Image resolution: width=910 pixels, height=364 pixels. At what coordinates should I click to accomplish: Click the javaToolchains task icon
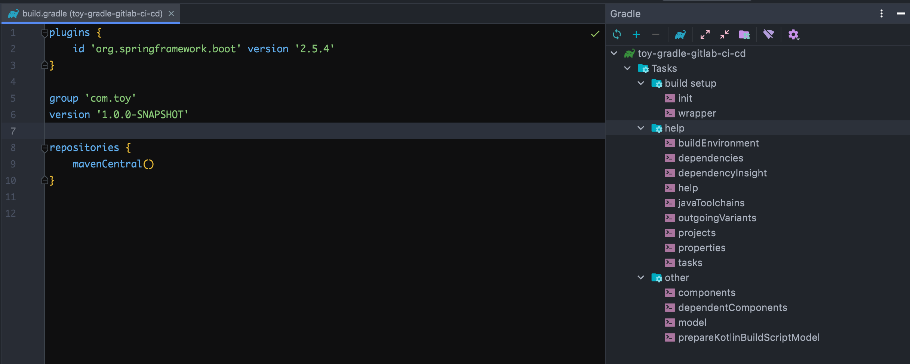(x=670, y=203)
